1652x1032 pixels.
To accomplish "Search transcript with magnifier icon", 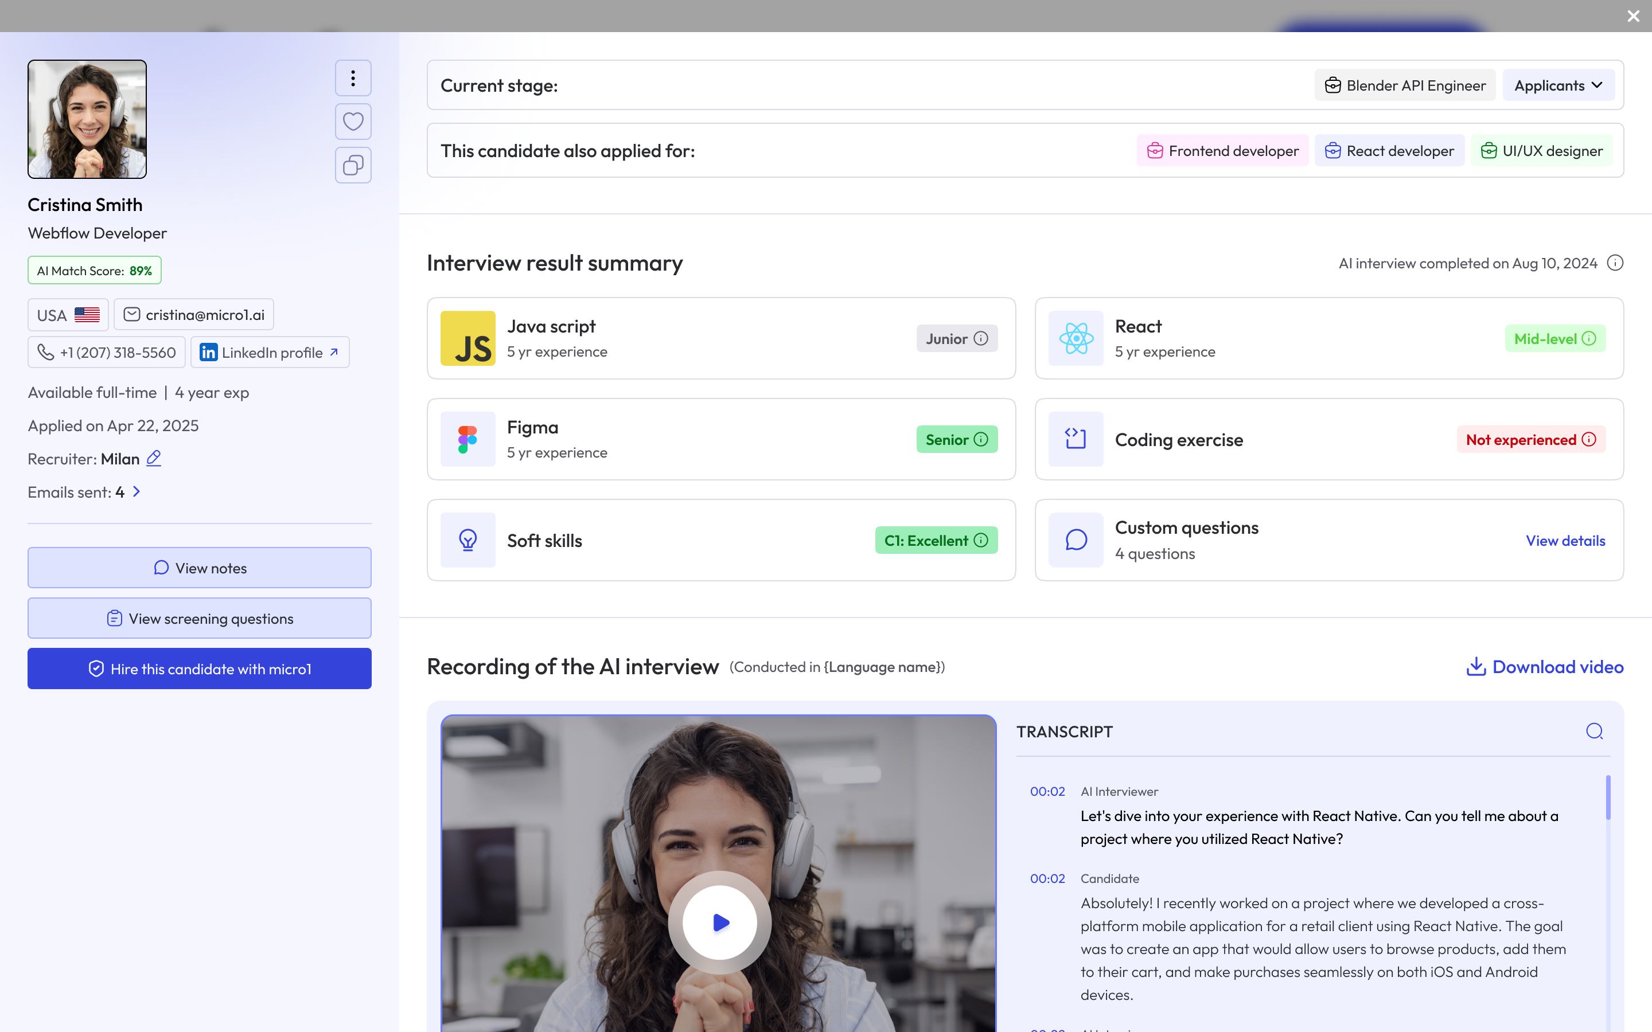I will click(1594, 731).
